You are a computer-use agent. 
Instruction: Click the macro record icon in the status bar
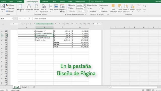pyautogui.click(x=7, y=90)
